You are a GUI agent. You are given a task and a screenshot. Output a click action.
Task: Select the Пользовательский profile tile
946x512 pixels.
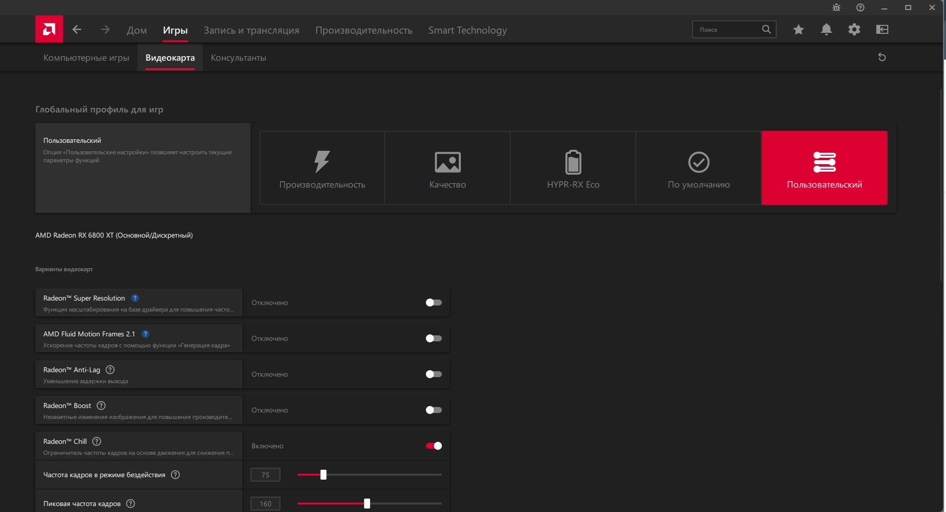point(824,168)
